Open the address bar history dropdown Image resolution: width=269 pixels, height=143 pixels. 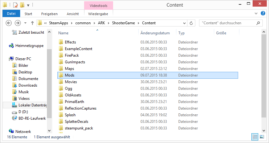pos(184,23)
